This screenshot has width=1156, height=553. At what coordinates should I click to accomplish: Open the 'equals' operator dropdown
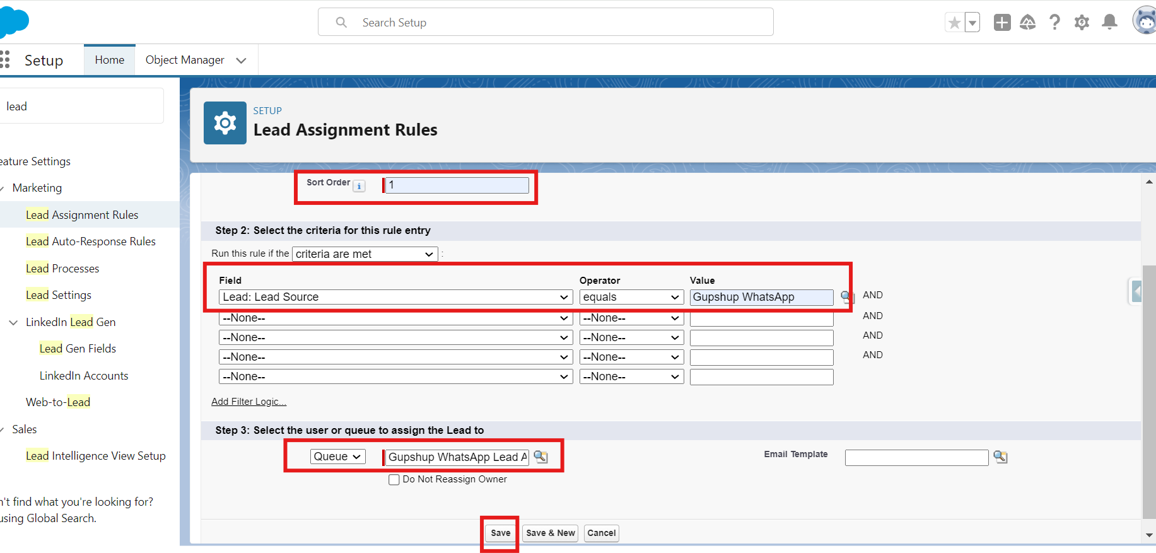tap(631, 297)
